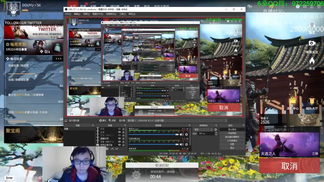Toggle visibility eye of 上分 source
This screenshot has height=182, width=324.
coord(119,132)
